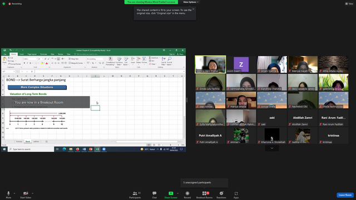This screenshot has height=200, width=356.
Task: Open Conditional Formatting
Action: (x=110, y=61)
